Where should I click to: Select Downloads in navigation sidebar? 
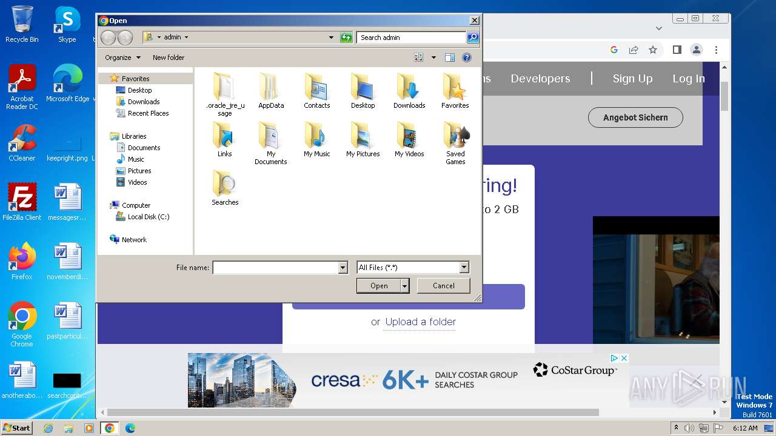pyautogui.click(x=144, y=102)
